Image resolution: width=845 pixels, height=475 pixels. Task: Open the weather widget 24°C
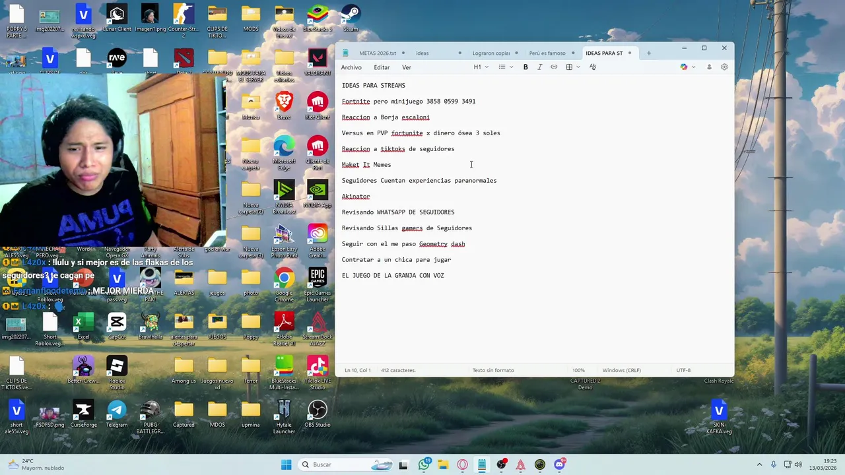click(x=36, y=464)
